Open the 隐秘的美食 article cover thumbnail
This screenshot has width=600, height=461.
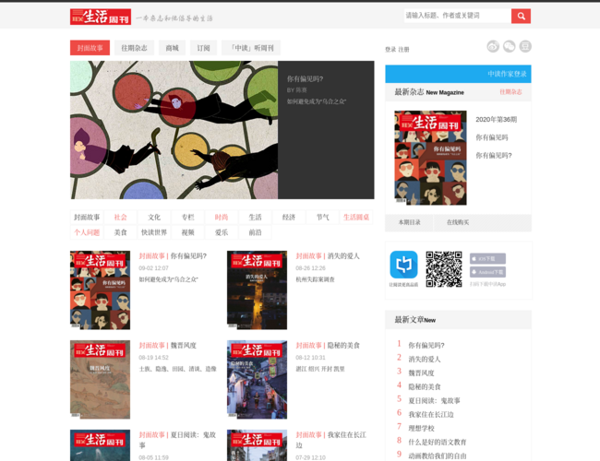tap(258, 380)
